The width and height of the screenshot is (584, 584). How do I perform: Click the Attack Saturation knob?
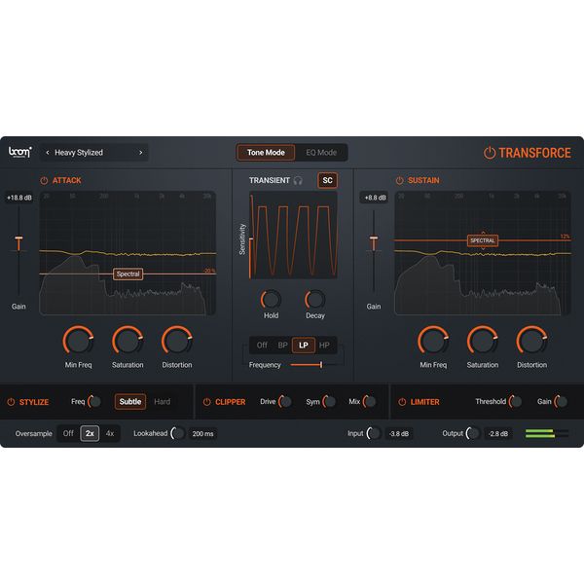128,341
